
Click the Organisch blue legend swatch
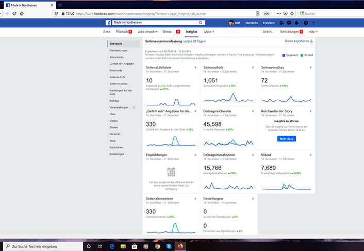click(284, 56)
